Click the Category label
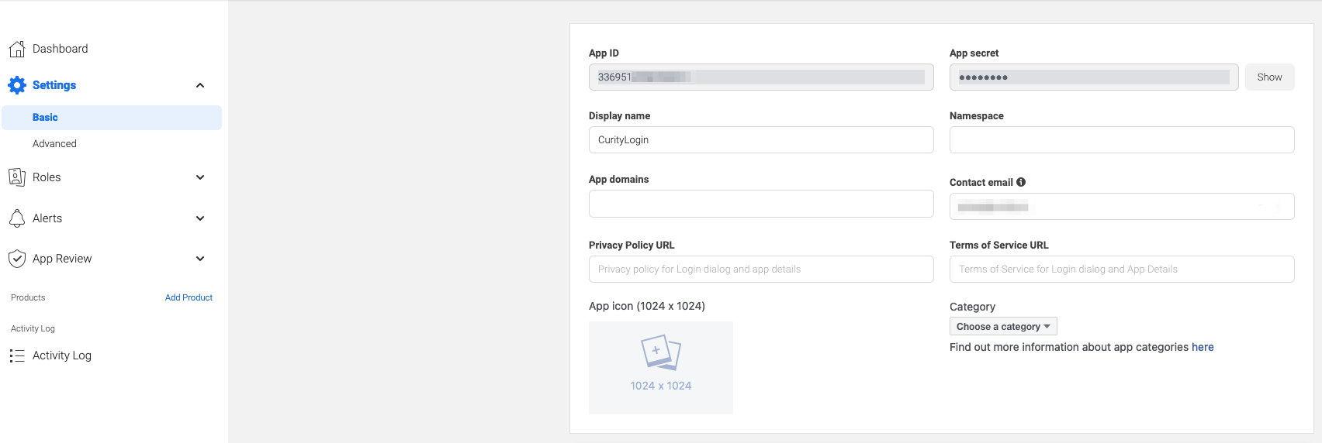The image size is (1322, 443). (x=972, y=307)
